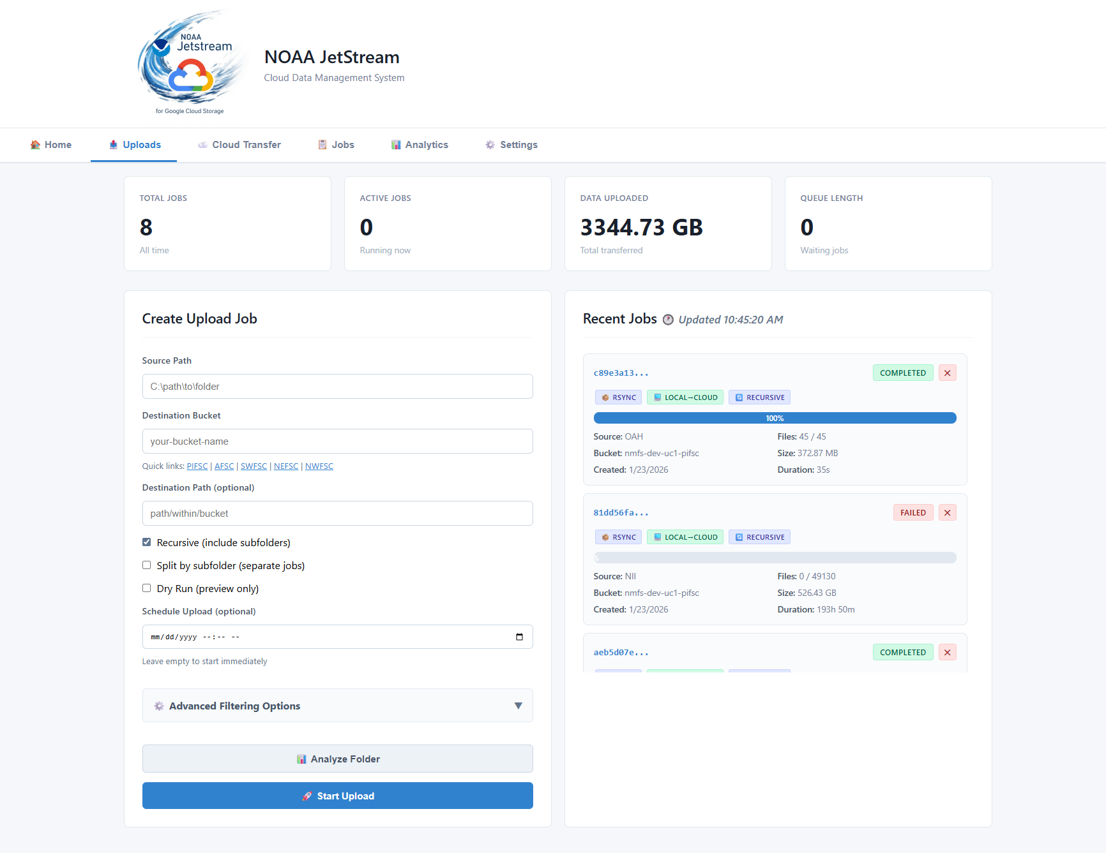Click calendar picker icon in Schedule Upload

[519, 637]
